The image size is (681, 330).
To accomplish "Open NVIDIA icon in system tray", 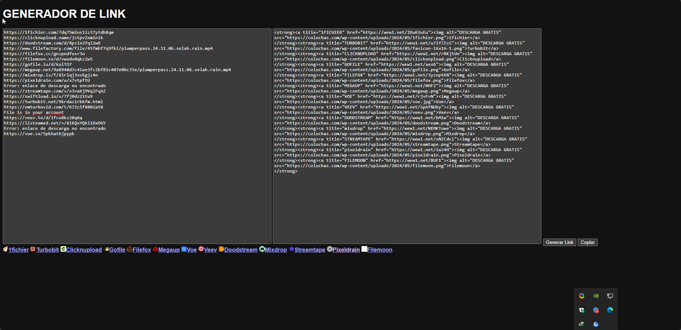I will coord(596,296).
